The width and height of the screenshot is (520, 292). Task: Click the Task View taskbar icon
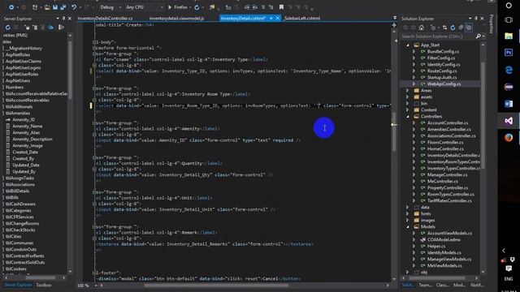coord(509,20)
